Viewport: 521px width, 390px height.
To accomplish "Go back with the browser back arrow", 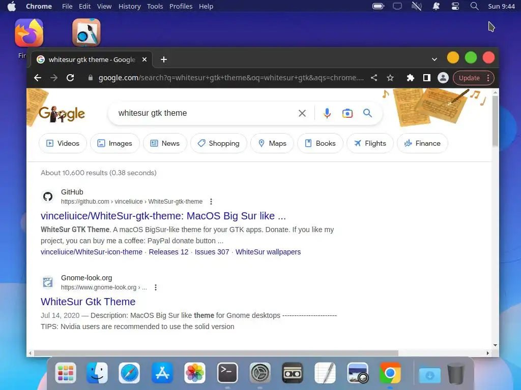I will click(x=38, y=78).
